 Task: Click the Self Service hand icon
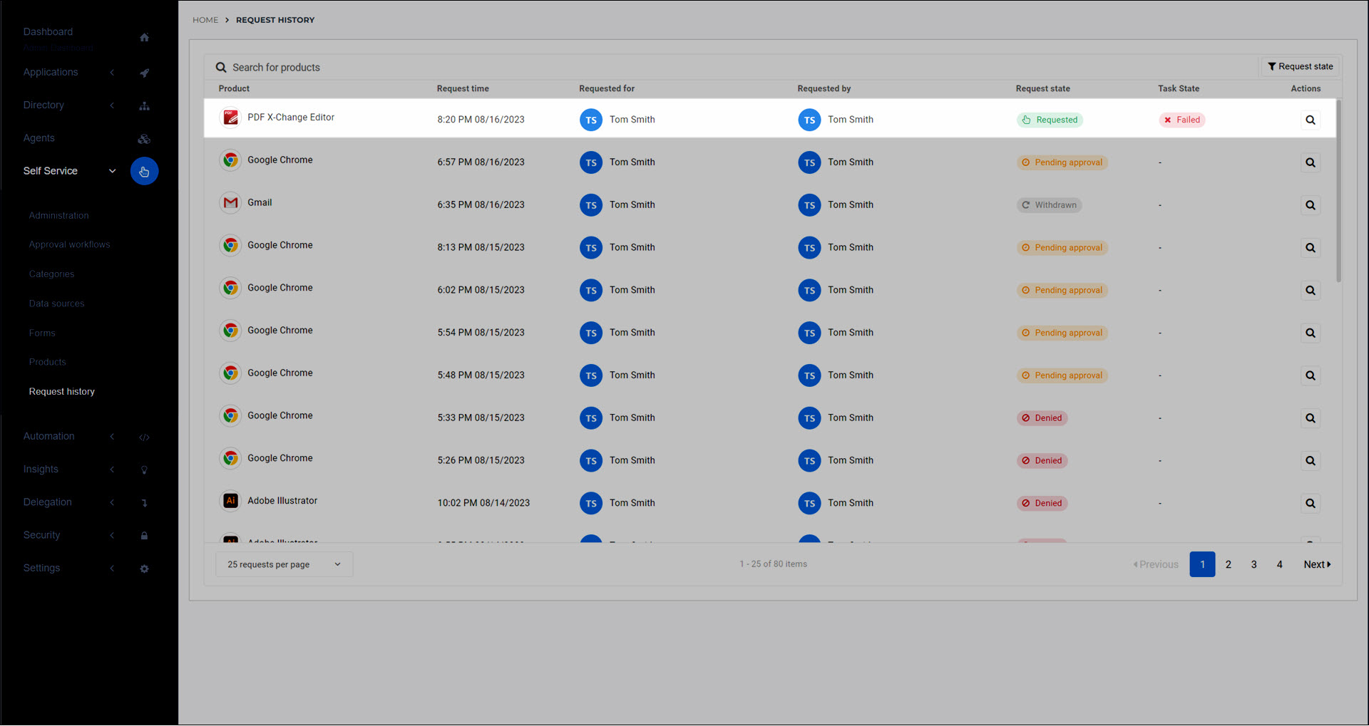144,172
